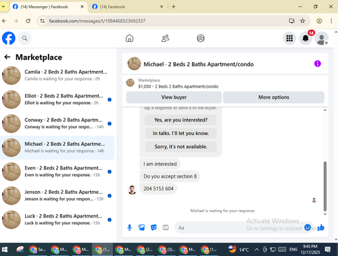Open the Chrome profile icon
Image resolution: width=338 pixels, height=256 pixels.
(x=319, y=21)
